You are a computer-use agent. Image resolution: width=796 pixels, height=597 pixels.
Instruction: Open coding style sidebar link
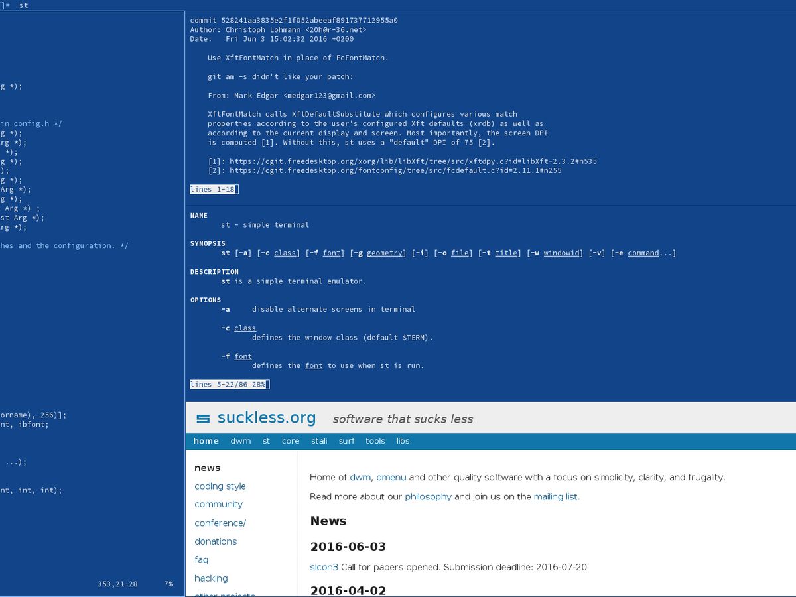(x=220, y=486)
